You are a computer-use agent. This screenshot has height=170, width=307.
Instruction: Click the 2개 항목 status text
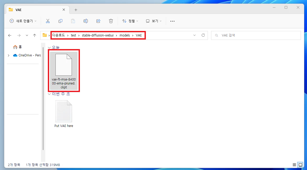tap(14, 165)
